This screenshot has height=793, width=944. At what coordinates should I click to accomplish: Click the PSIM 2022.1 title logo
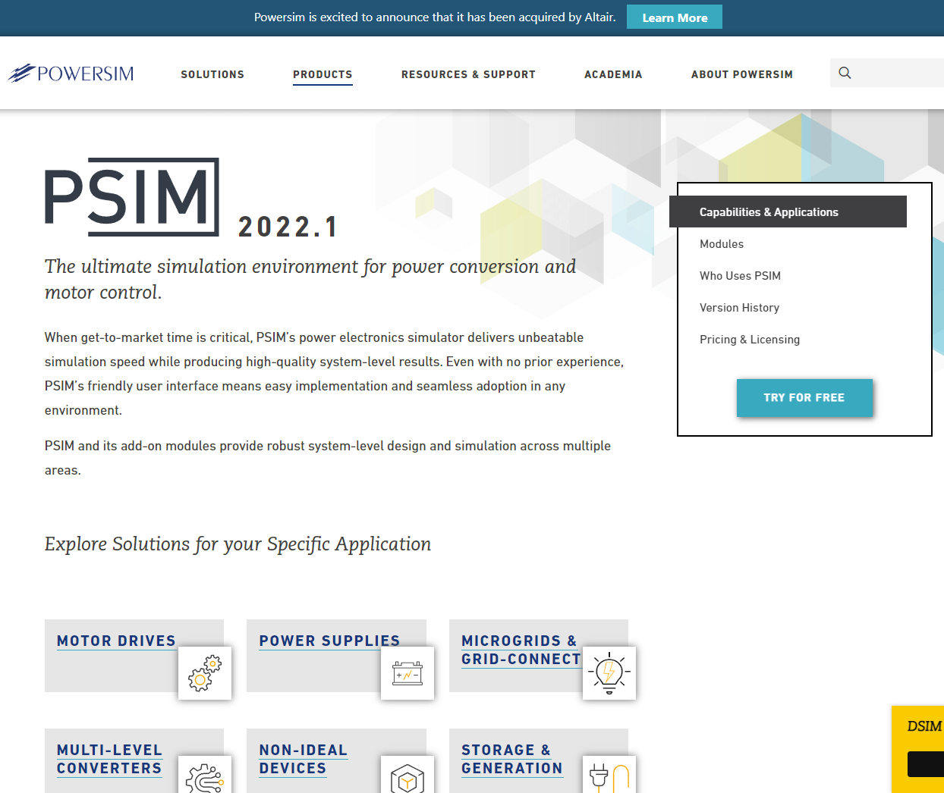pos(191,198)
